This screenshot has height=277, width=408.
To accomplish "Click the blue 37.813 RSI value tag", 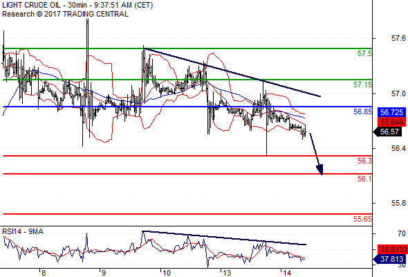I will 389,259.
